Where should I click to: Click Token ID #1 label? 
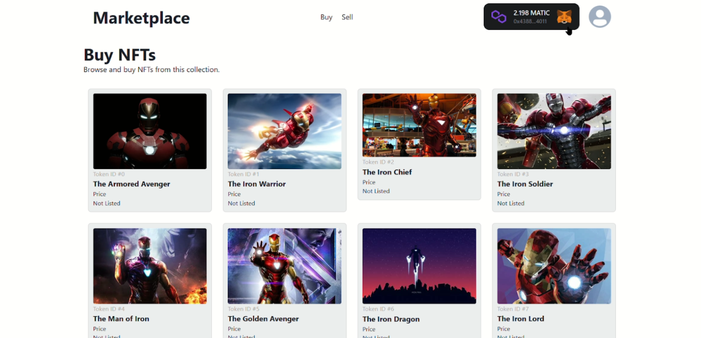click(244, 174)
